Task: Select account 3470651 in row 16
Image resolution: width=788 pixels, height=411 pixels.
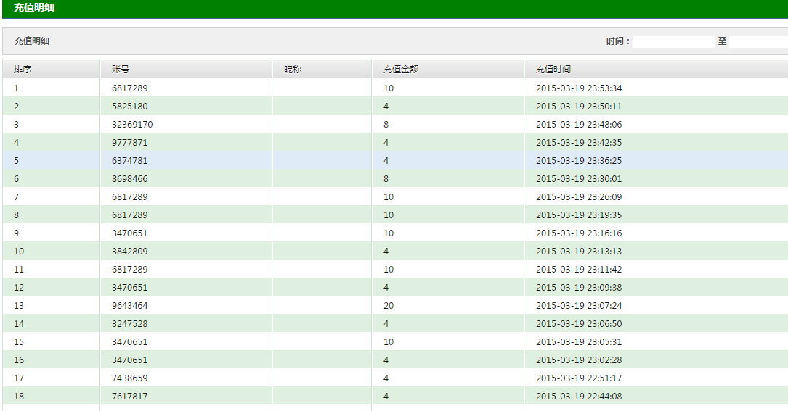Action: coord(130,360)
